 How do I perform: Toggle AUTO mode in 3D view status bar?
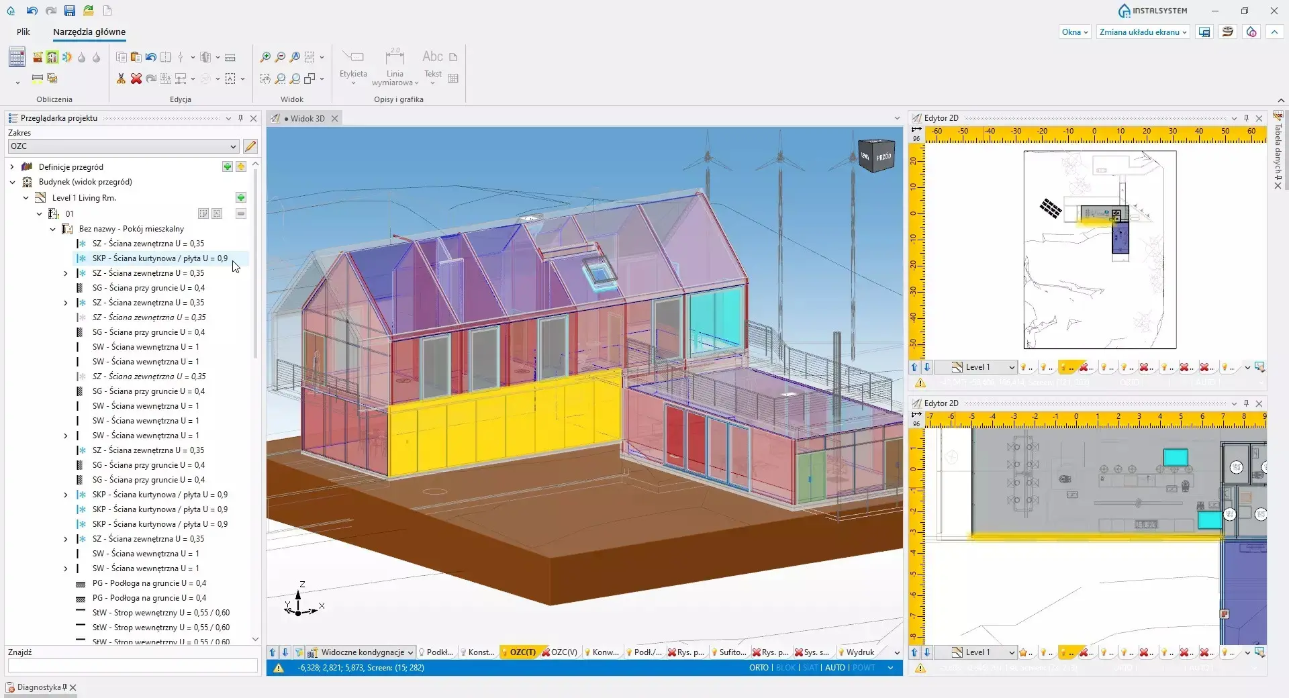pyautogui.click(x=834, y=668)
